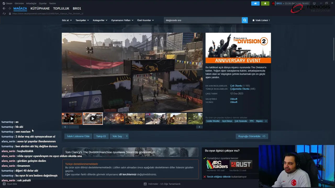The width and height of the screenshot is (335, 188).
Task: Click the thumbnail strip scrollbar handle
Action: click(74, 127)
